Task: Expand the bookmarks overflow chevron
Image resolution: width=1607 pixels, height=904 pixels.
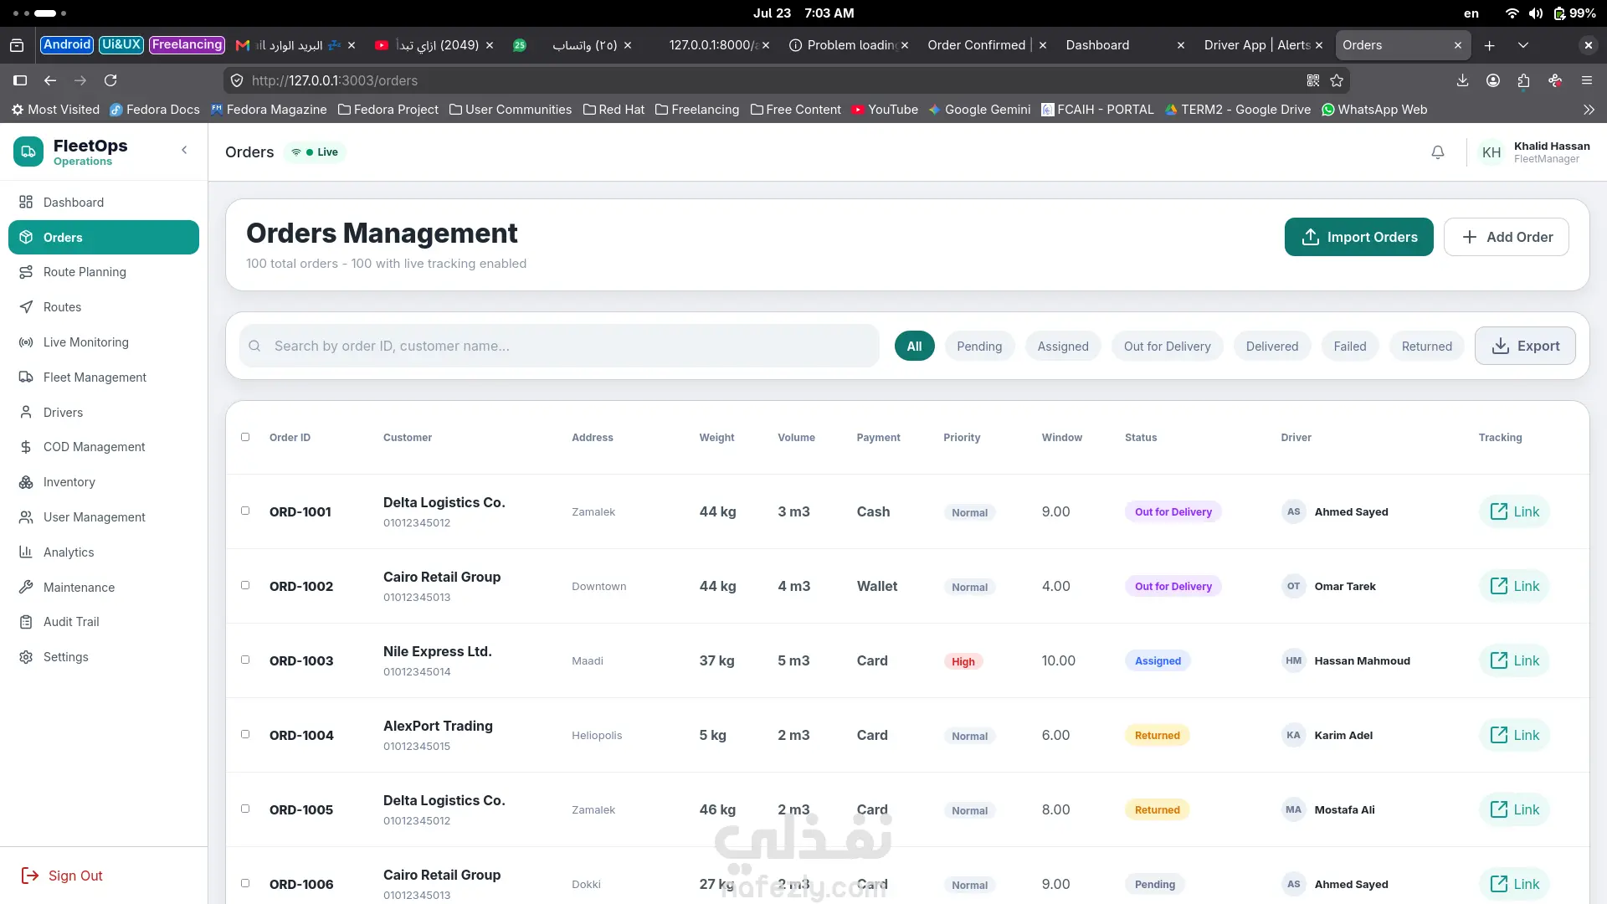Action: 1589,110
